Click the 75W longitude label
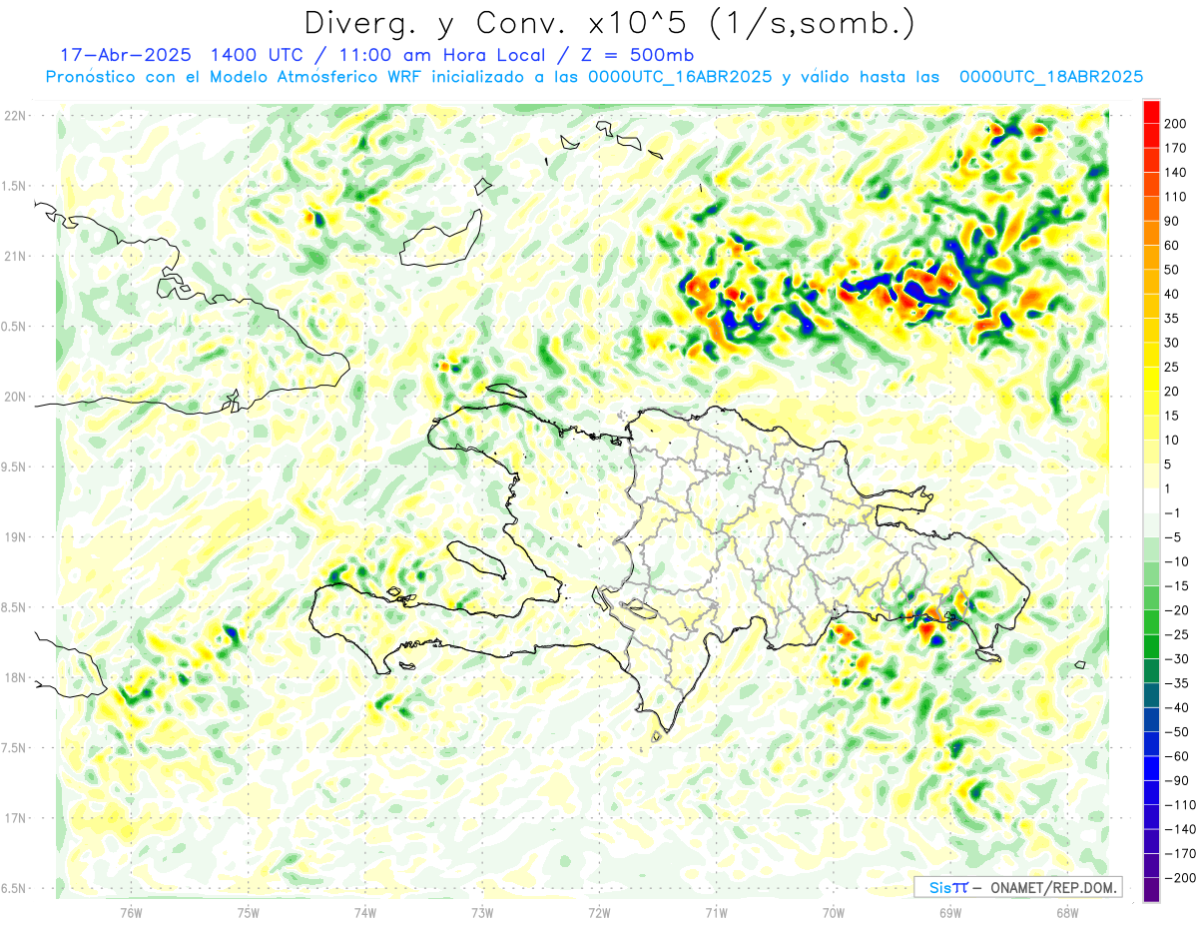The image size is (1198, 926). click(248, 912)
